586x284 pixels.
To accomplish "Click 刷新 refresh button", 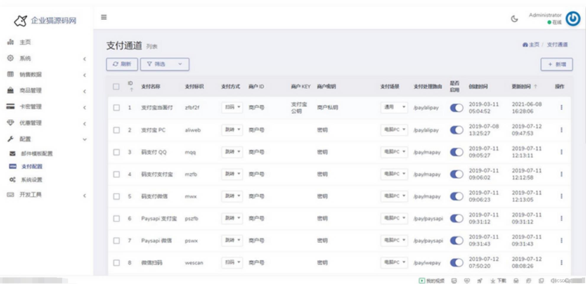I will (122, 64).
